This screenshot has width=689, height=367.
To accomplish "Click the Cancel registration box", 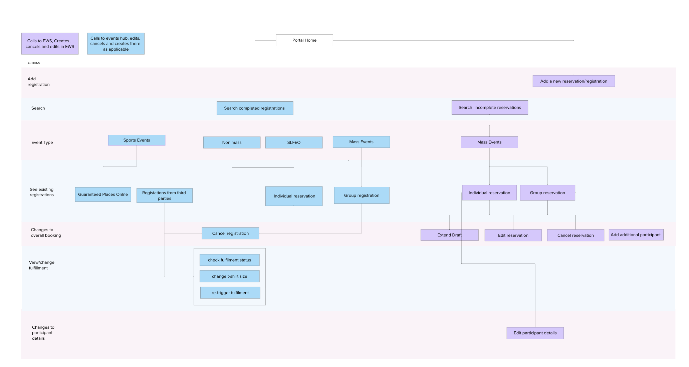I will point(230,233).
